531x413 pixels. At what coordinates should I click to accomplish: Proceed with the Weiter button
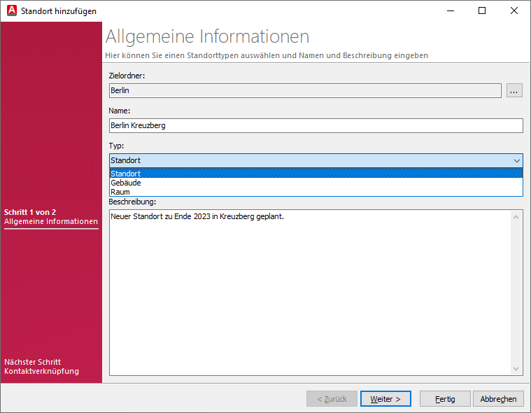[385, 399]
